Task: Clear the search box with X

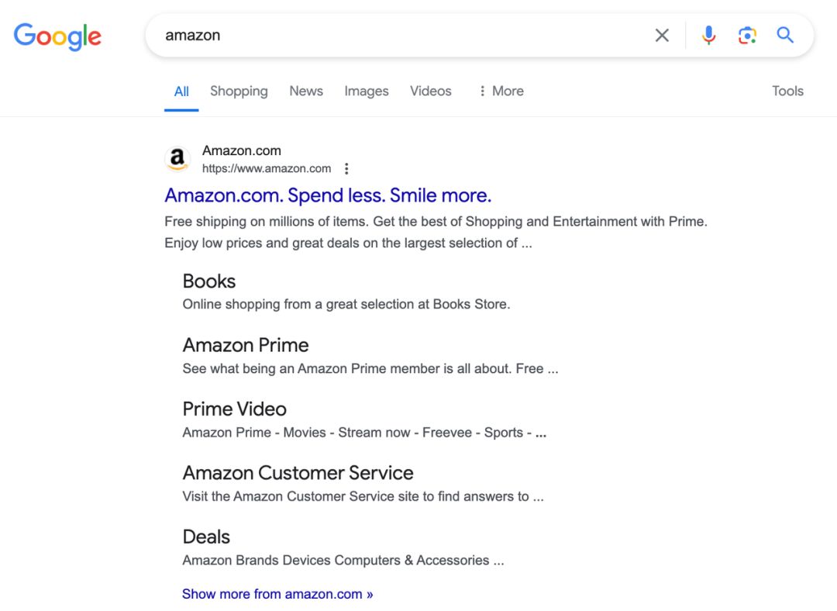Action: coord(662,35)
